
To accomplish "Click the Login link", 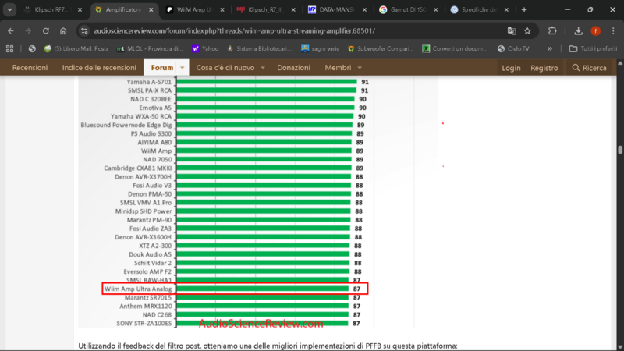I will click(x=511, y=68).
